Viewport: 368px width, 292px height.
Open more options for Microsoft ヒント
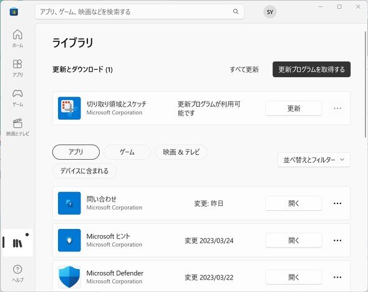click(x=337, y=240)
